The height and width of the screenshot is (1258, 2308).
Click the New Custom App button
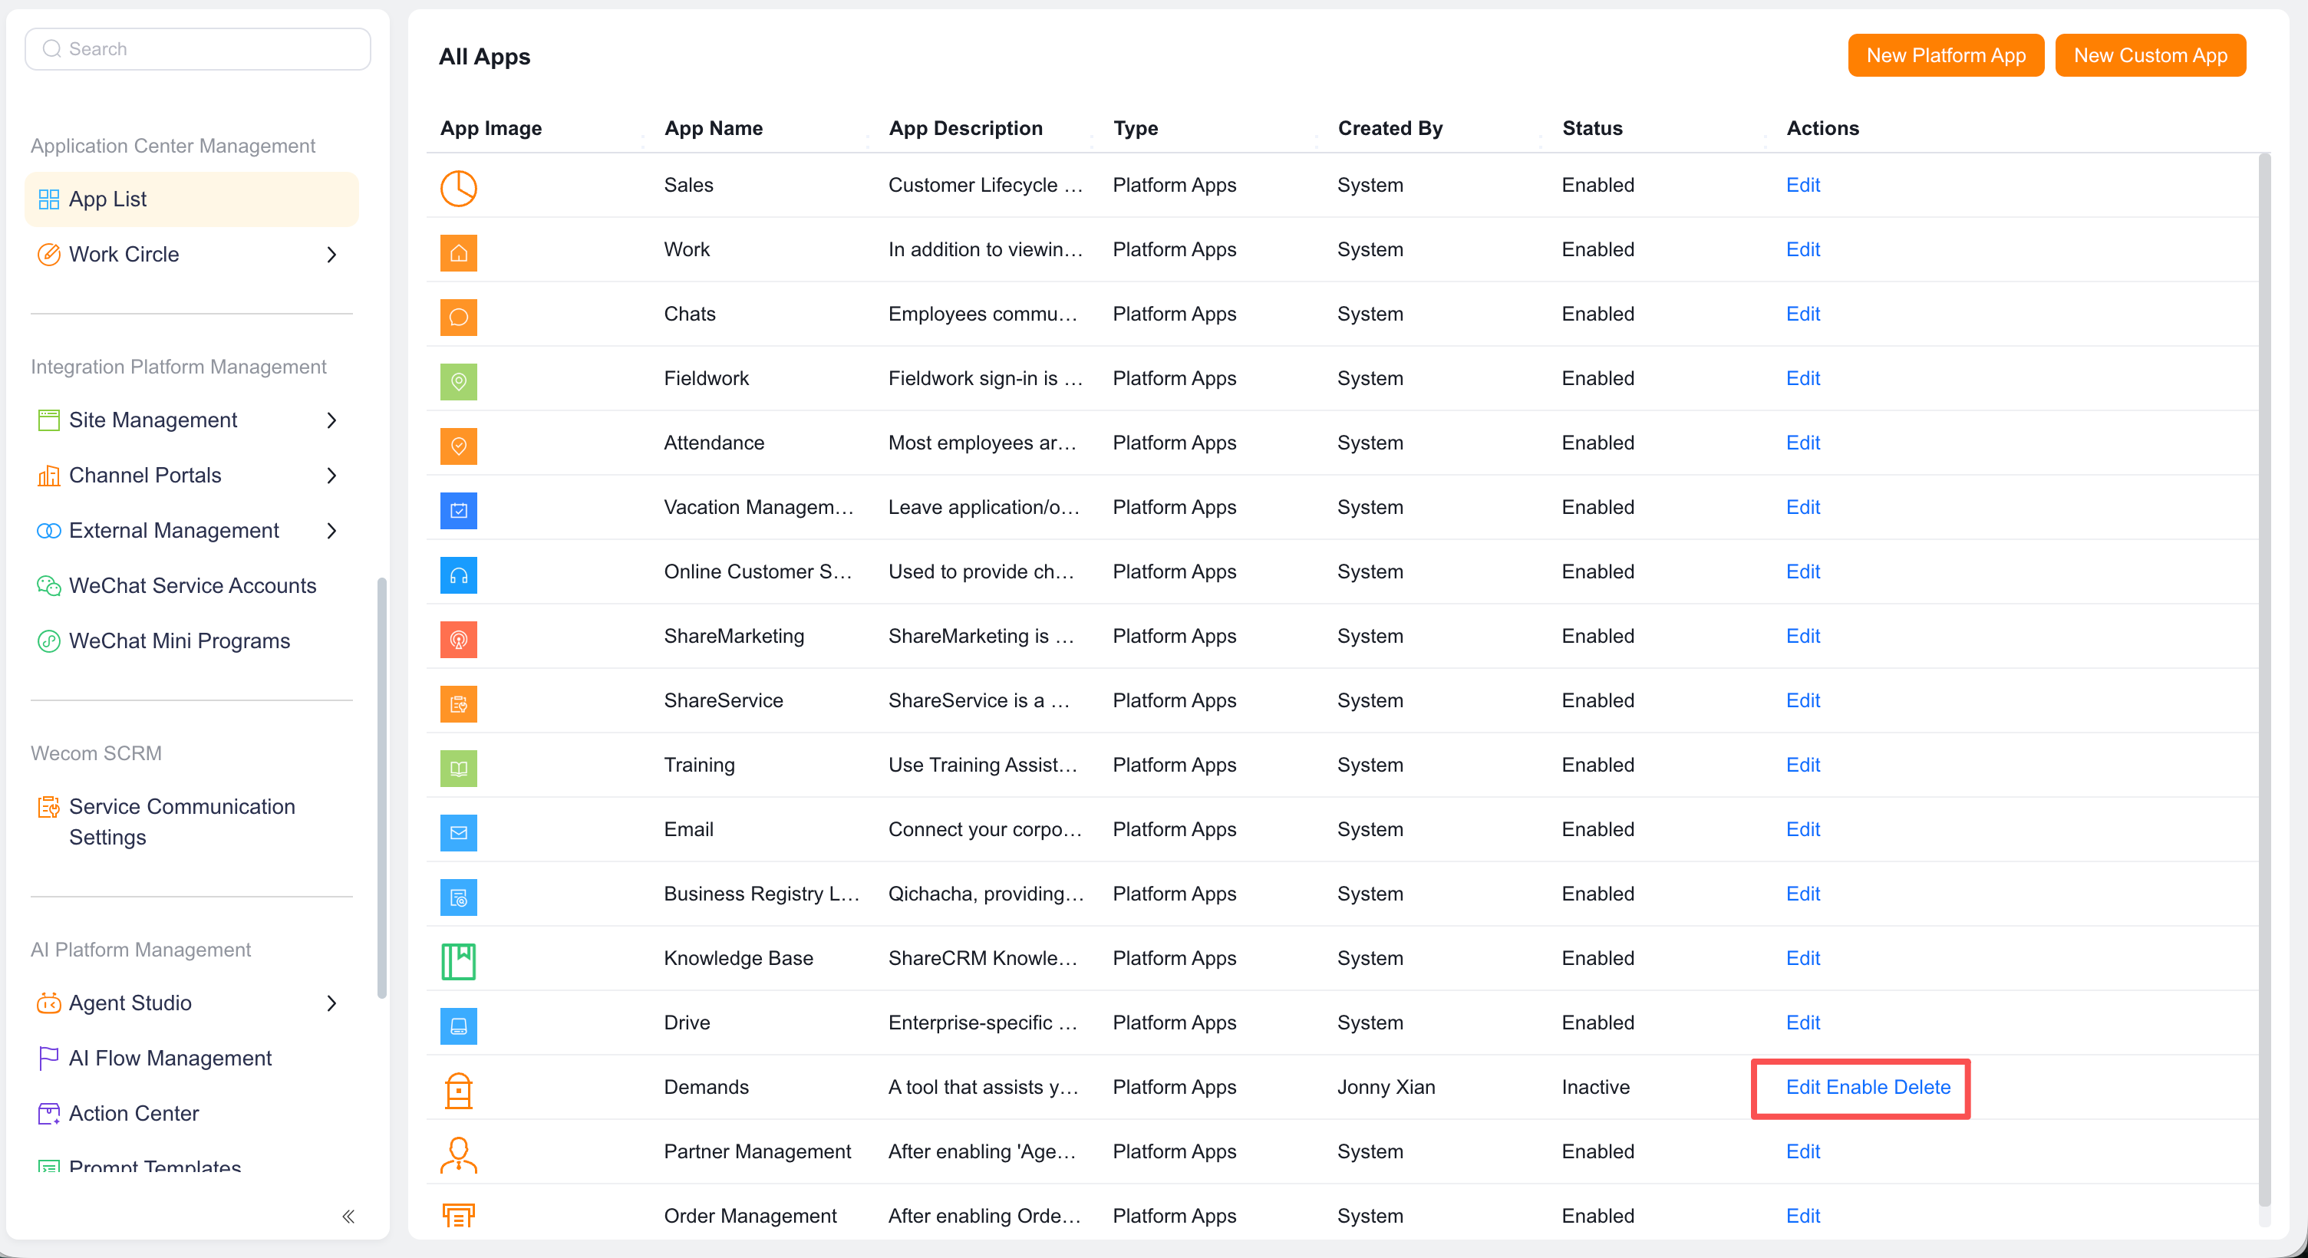pos(2149,55)
